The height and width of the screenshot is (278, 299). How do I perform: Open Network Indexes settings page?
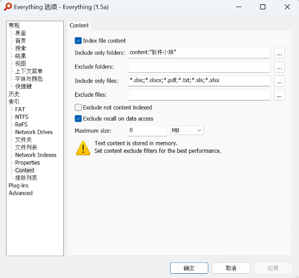[x=35, y=155]
